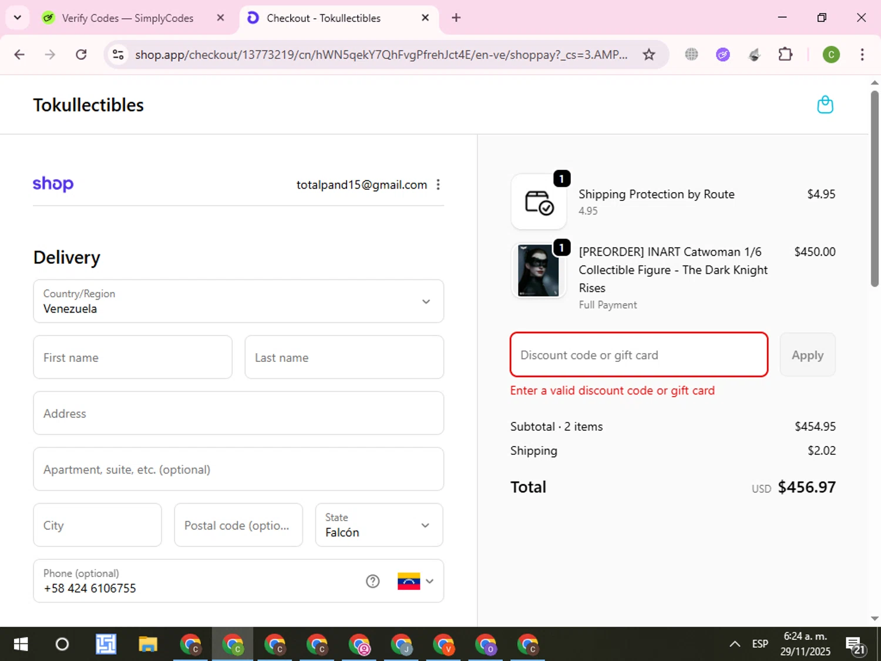Click the totalpand15@gmail.com email text

coord(362,184)
